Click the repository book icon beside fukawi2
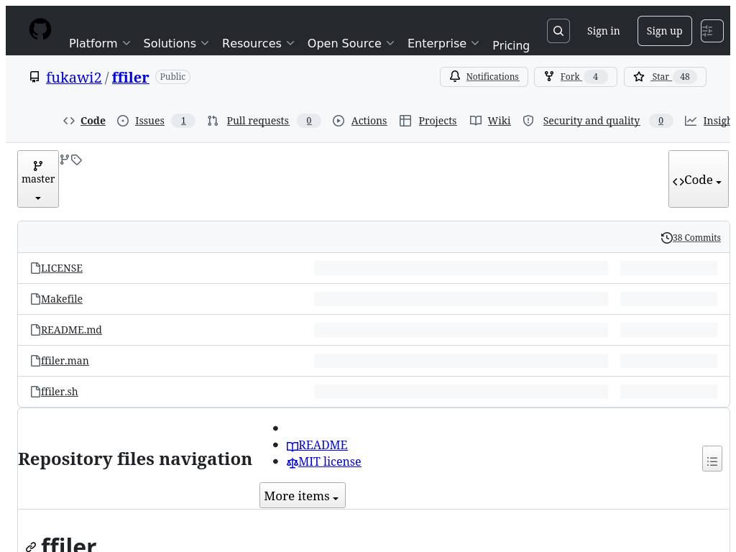The width and height of the screenshot is (736, 552). (34, 77)
